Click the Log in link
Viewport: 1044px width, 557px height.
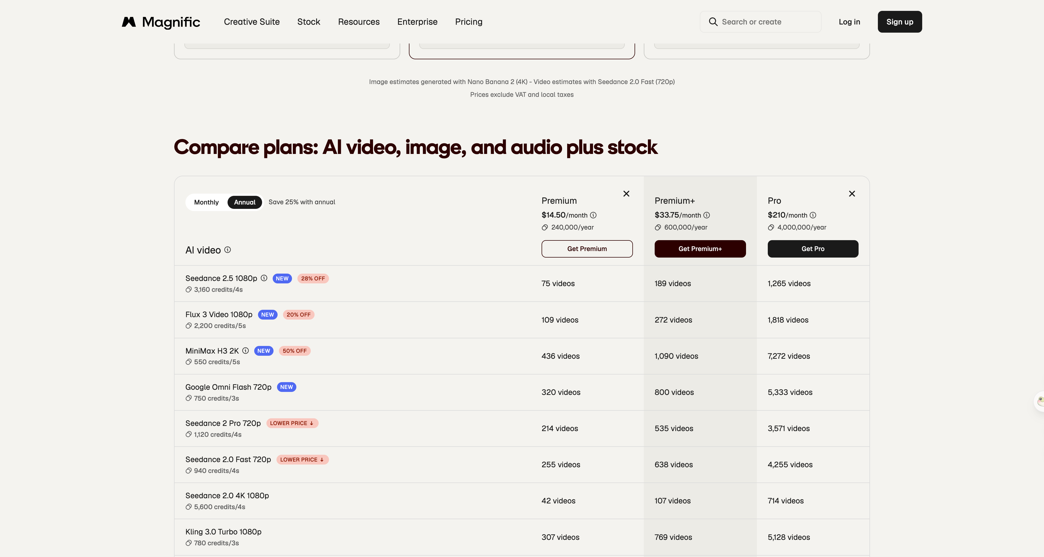click(x=849, y=22)
